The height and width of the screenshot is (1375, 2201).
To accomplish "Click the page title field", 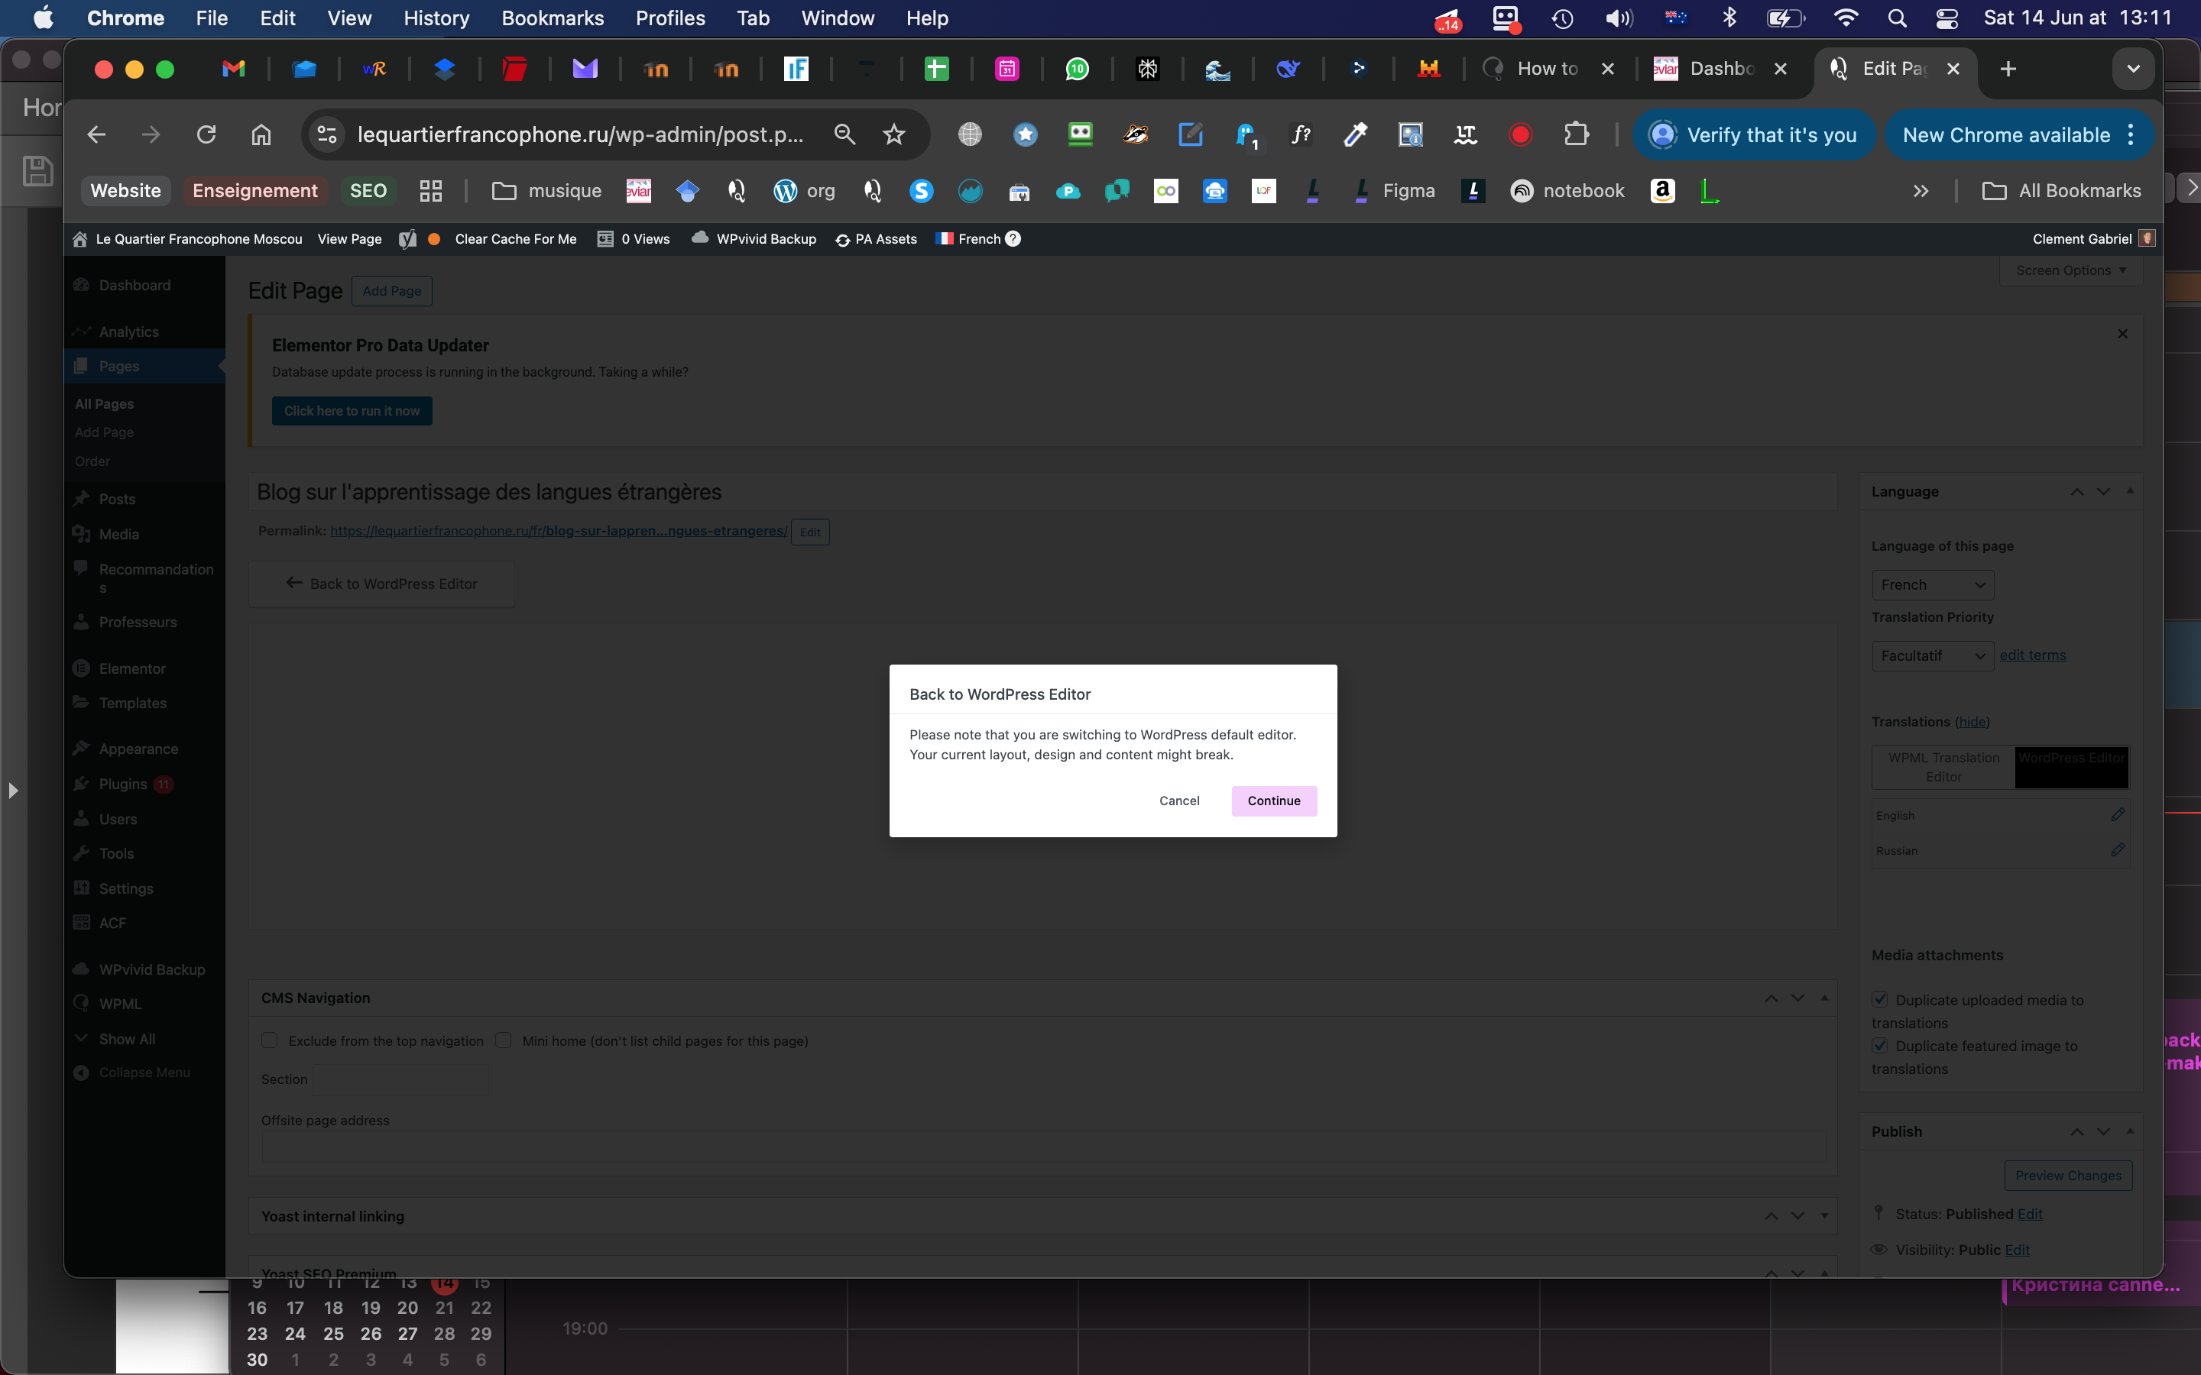I will (1042, 492).
